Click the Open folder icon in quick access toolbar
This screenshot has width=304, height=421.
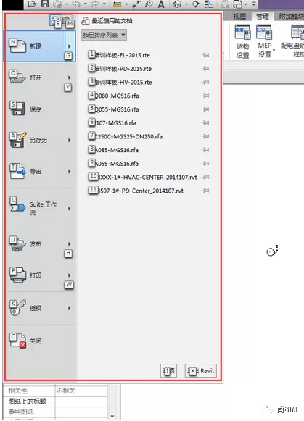click(x=32, y=4)
